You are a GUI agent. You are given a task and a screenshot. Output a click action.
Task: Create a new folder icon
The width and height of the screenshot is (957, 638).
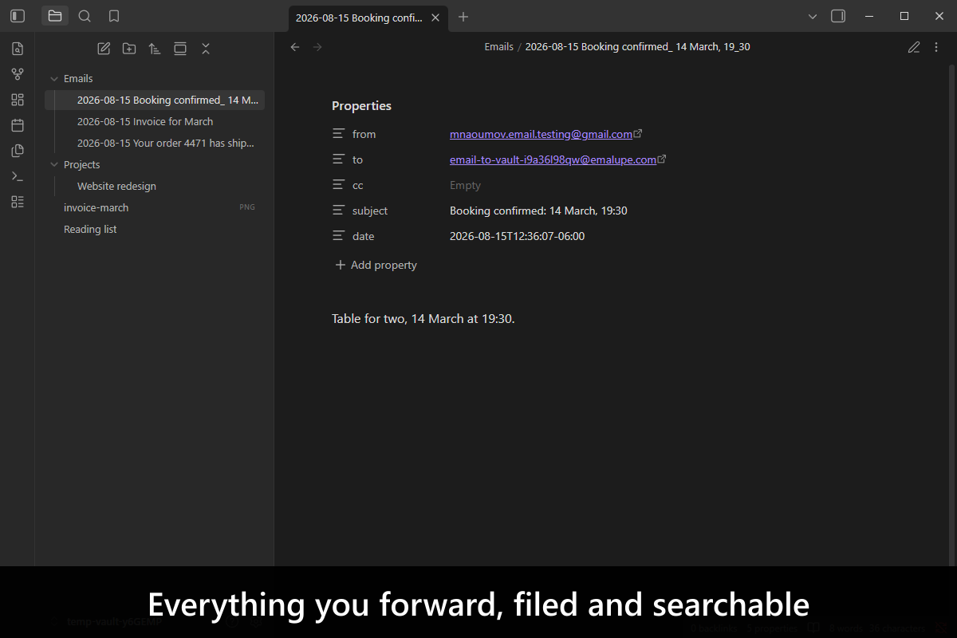(x=129, y=49)
